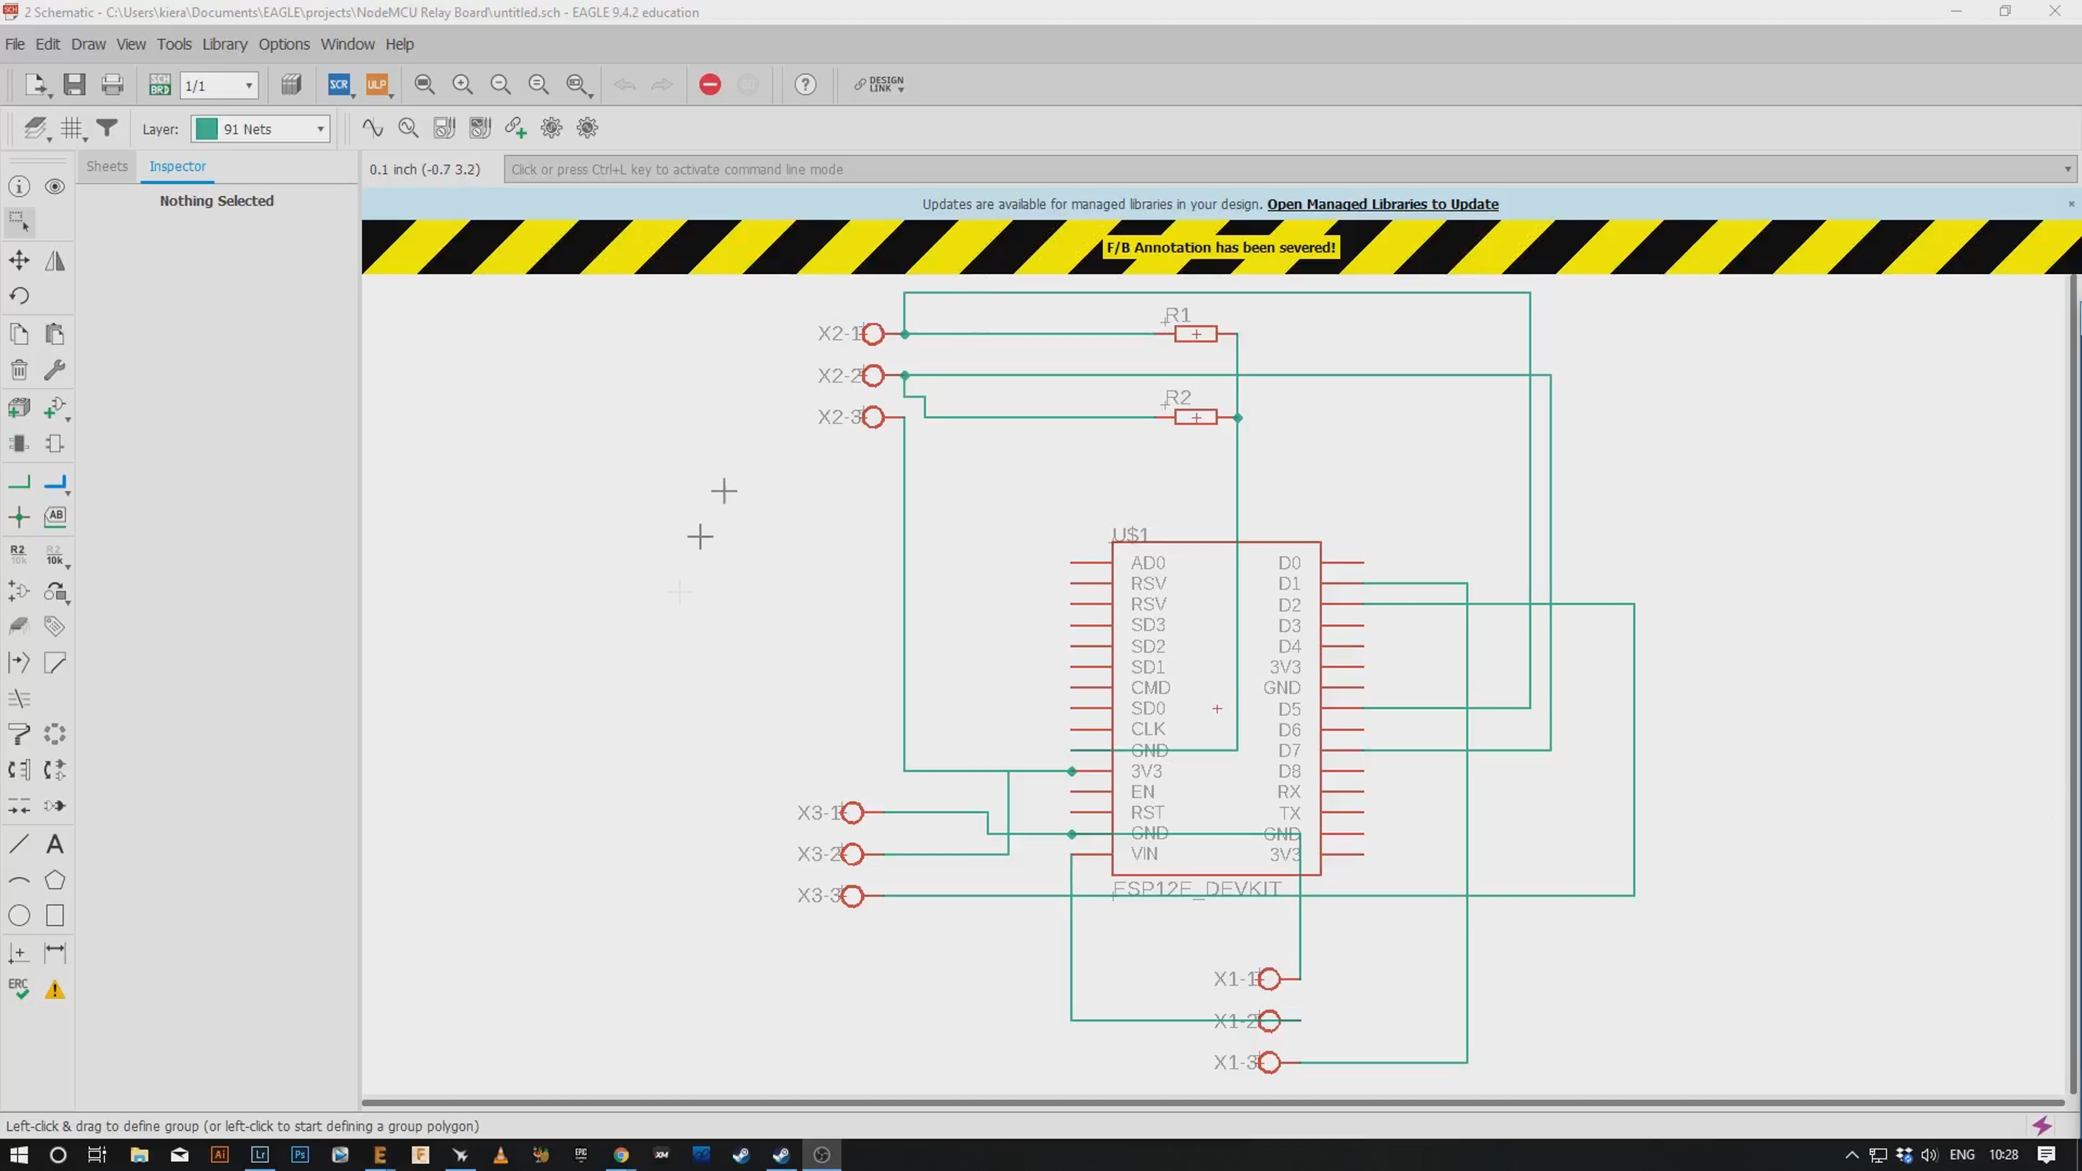This screenshot has width=2082, height=1171.
Task: Click the Copy tool
Action: pyautogui.click(x=18, y=334)
